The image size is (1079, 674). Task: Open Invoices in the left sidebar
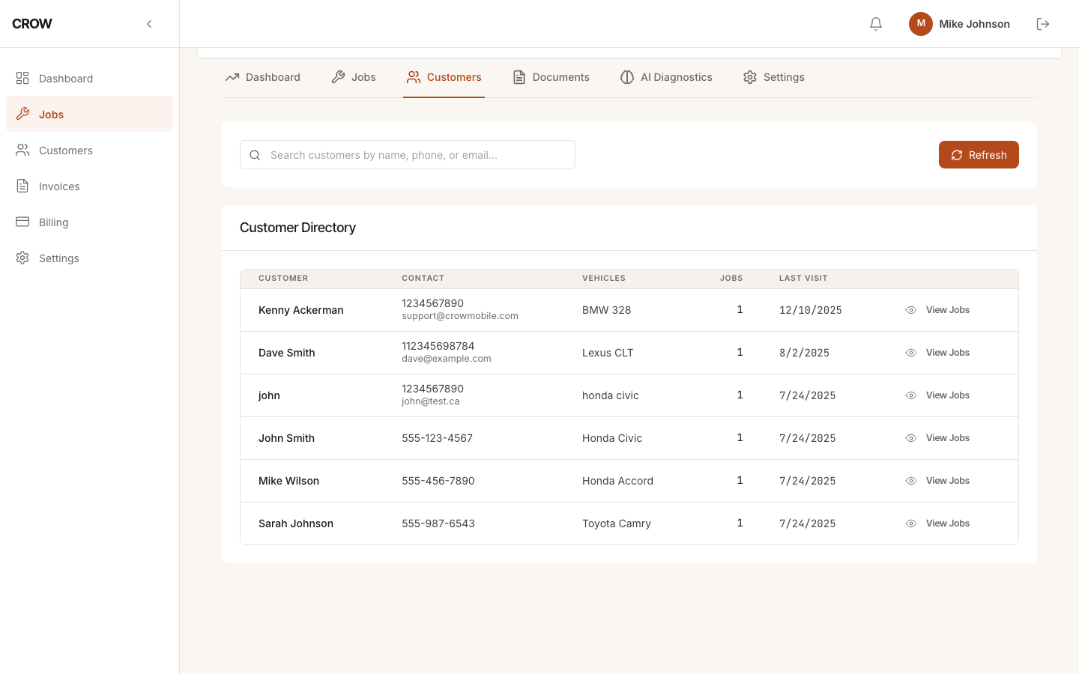[x=89, y=186]
